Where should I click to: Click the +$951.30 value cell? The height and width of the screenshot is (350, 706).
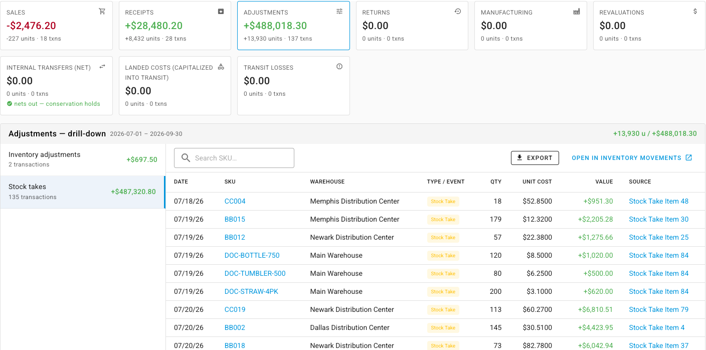tap(598, 201)
